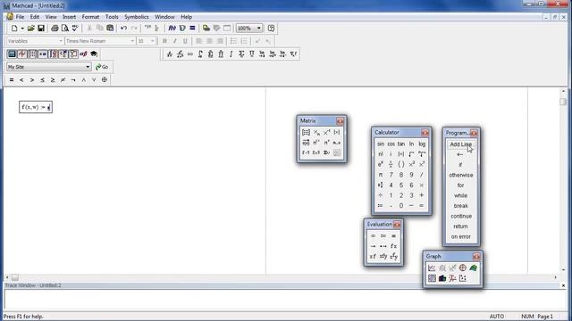Click the less-than-or-equal icon in Boolean toolbar
The height and width of the screenshot is (321, 572).
pos(42,79)
